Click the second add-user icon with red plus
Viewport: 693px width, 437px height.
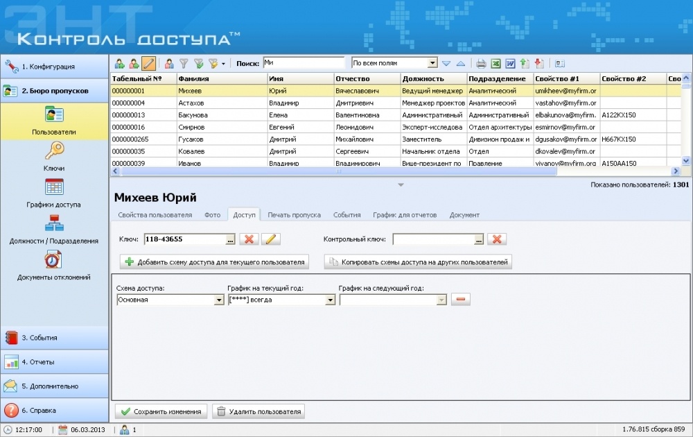point(134,64)
